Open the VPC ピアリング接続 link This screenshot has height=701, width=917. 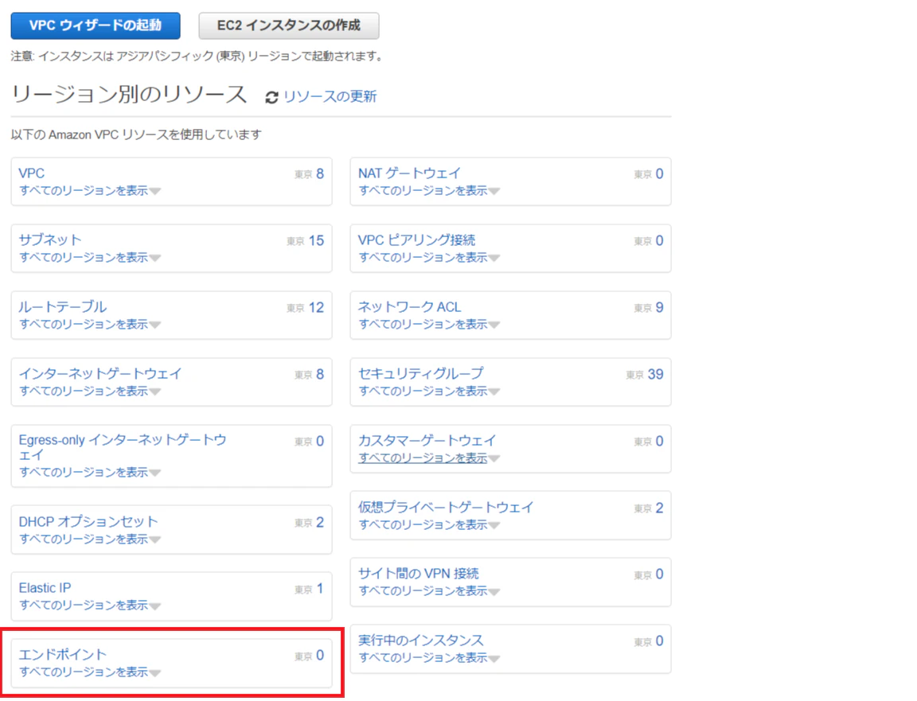pos(416,240)
